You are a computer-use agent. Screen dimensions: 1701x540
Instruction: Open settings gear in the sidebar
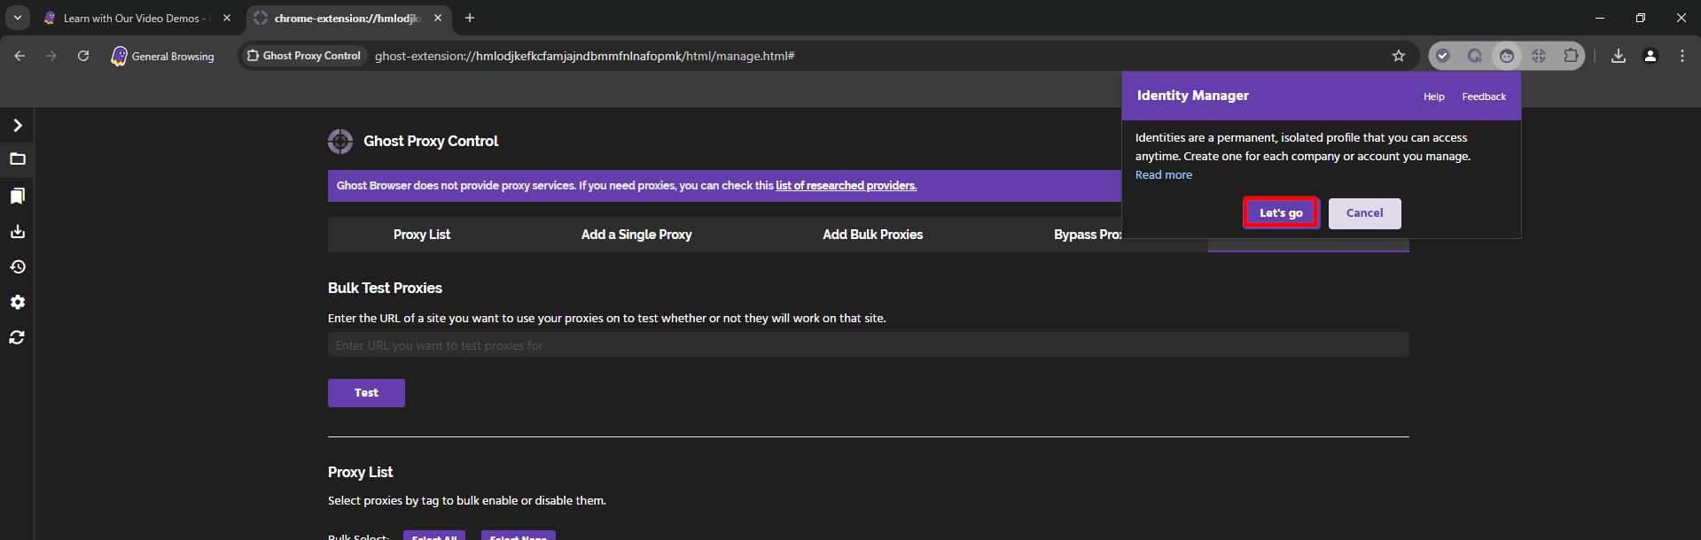[x=17, y=302]
